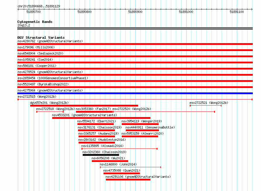The width and height of the screenshot is (261, 191).
Task: Click the nsv3053360 (Fan2017) label
Action: coord(93,109)
